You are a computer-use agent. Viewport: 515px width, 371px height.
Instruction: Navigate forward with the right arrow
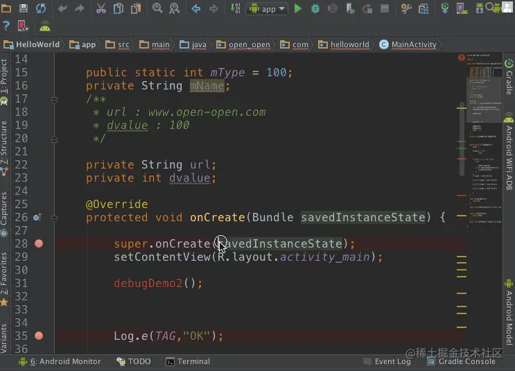pos(213,8)
